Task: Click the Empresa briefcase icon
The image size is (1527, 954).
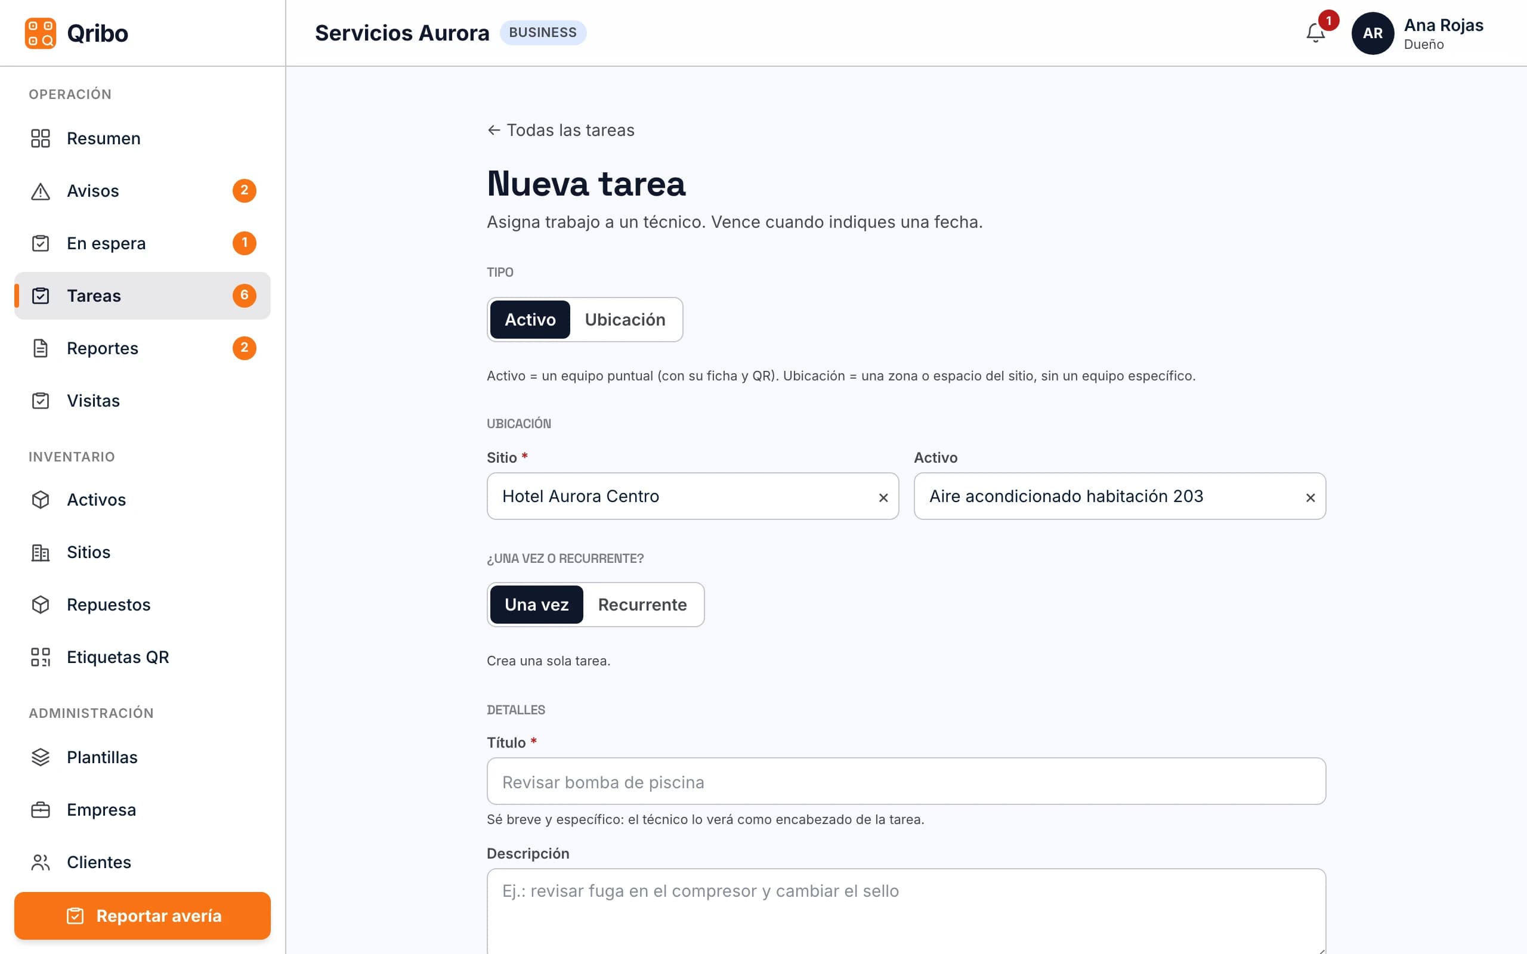Action: [x=41, y=810]
